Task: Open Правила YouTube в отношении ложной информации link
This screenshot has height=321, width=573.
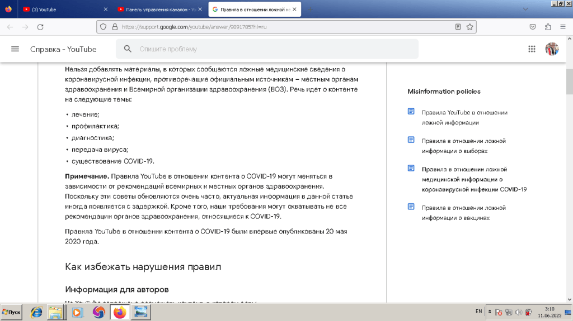Action: pos(464,117)
